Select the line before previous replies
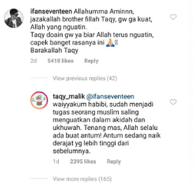 point(39,78)
